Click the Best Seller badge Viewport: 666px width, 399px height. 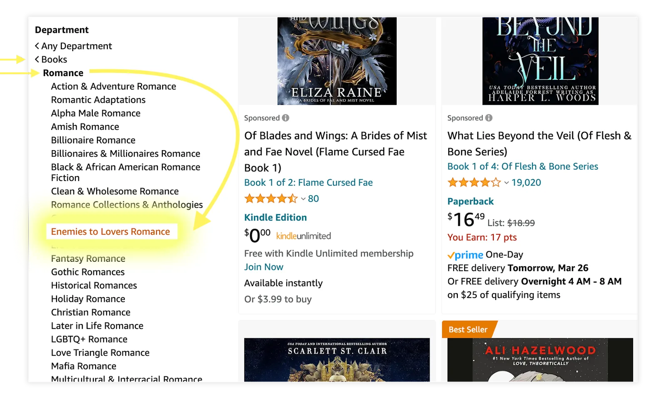pyautogui.click(x=469, y=330)
